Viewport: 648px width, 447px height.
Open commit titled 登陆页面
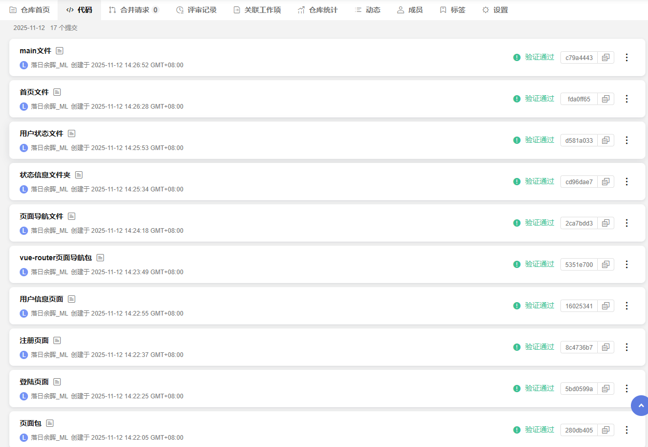(34, 382)
